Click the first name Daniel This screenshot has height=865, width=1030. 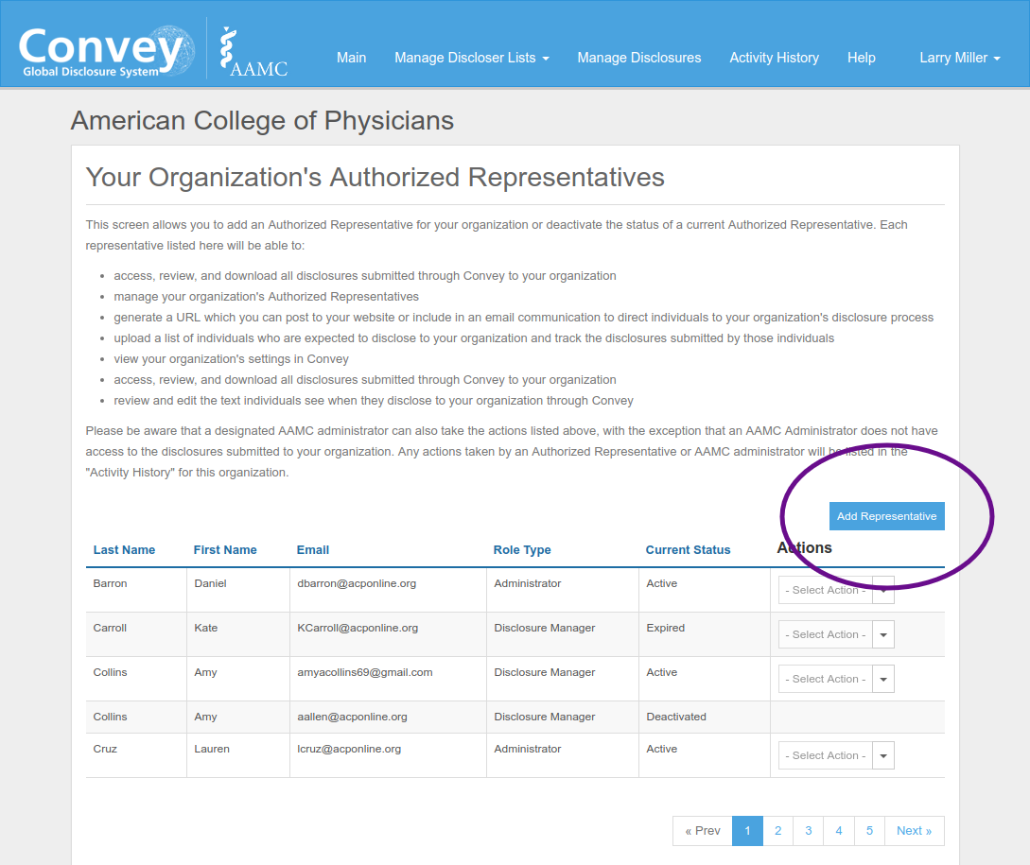click(210, 583)
